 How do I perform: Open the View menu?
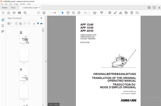tap(11, 4)
